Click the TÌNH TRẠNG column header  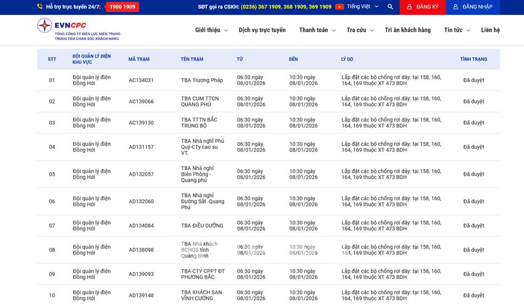point(473,59)
